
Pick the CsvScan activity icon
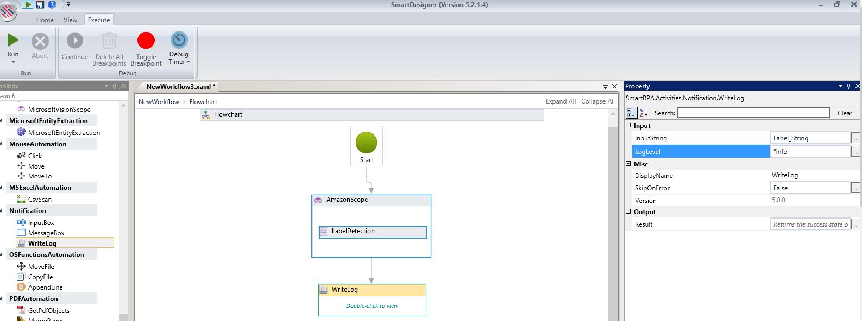(21, 199)
